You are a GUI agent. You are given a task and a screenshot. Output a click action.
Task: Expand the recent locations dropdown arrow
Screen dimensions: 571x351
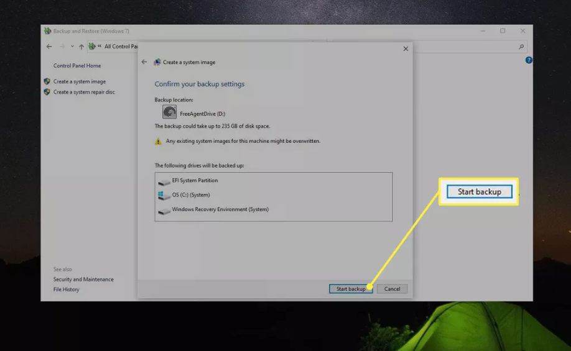[72, 47]
